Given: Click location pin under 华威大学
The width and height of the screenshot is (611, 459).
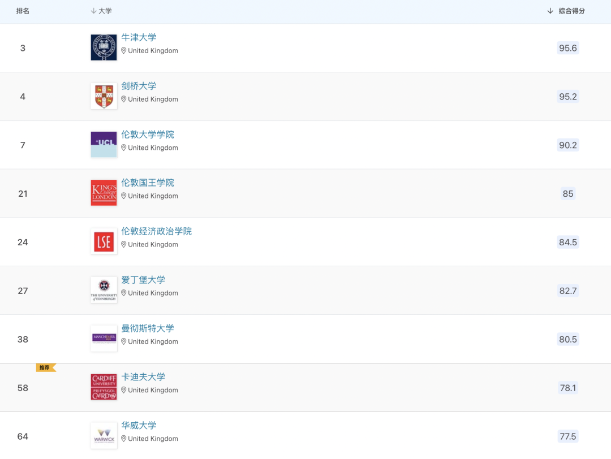Looking at the screenshot, I should point(123,438).
